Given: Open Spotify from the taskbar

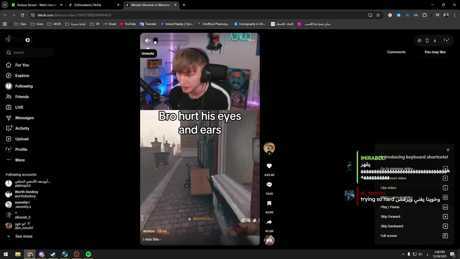Looking at the screenshot, I should click(x=88, y=254).
